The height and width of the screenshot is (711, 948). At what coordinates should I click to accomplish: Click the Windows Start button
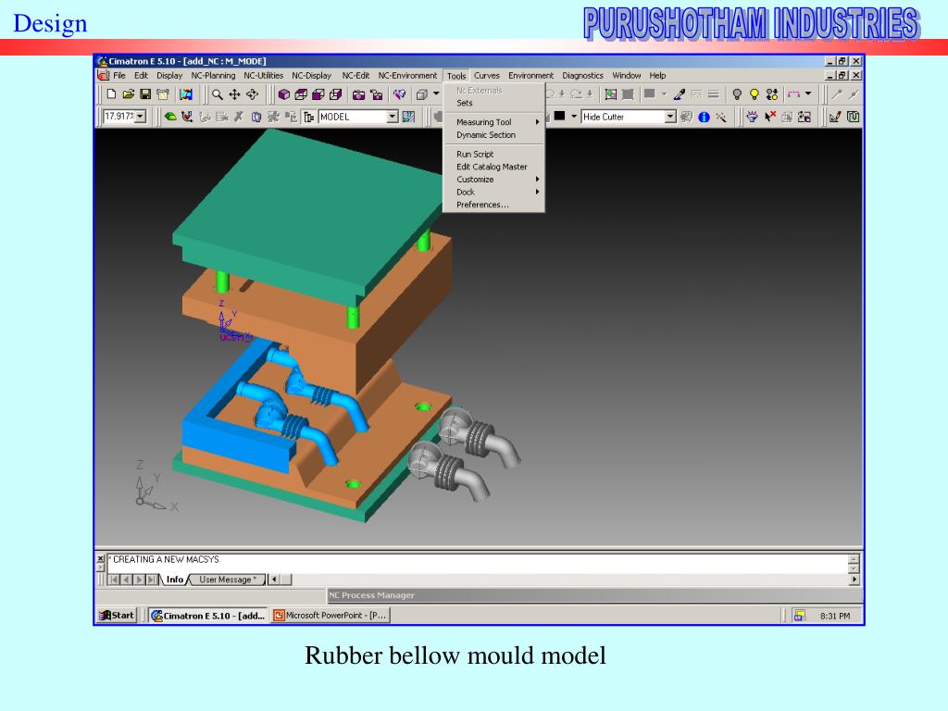(x=117, y=616)
